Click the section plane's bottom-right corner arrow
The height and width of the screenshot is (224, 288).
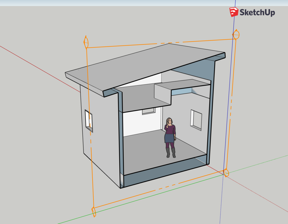click(x=226, y=173)
